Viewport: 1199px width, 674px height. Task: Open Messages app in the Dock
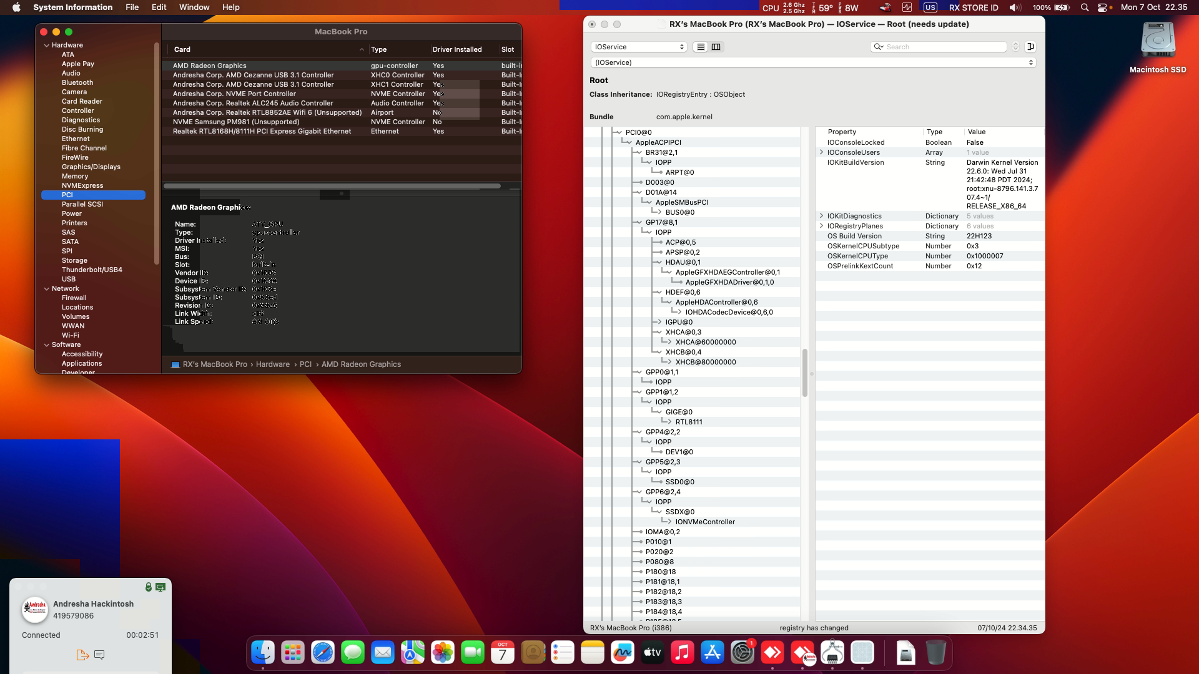[353, 653]
